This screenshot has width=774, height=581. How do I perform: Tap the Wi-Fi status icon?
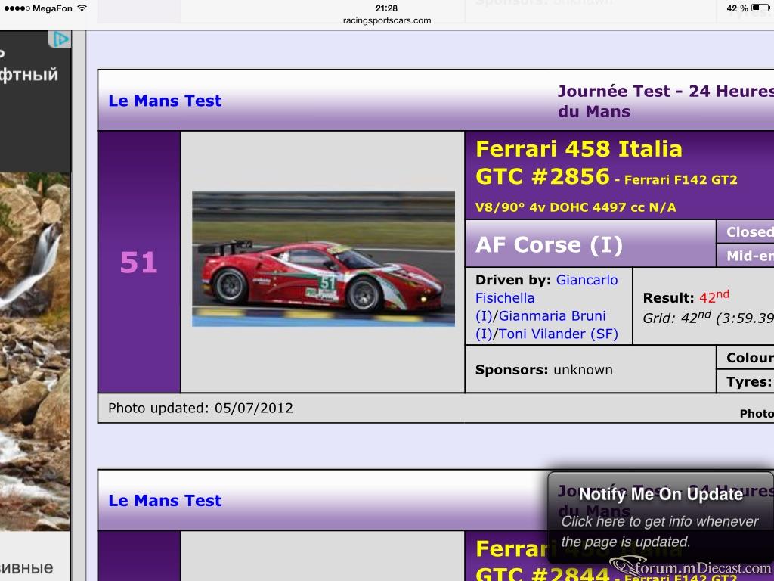(82, 8)
